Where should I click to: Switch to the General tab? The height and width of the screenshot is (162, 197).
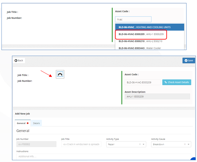(23, 123)
